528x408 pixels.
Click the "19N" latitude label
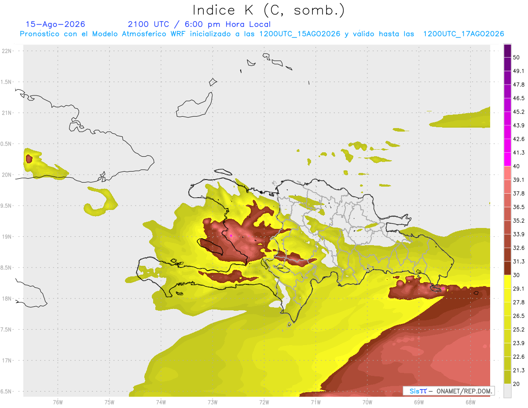coord(7,237)
